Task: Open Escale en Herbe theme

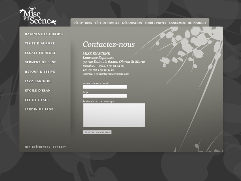Action: (40, 53)
